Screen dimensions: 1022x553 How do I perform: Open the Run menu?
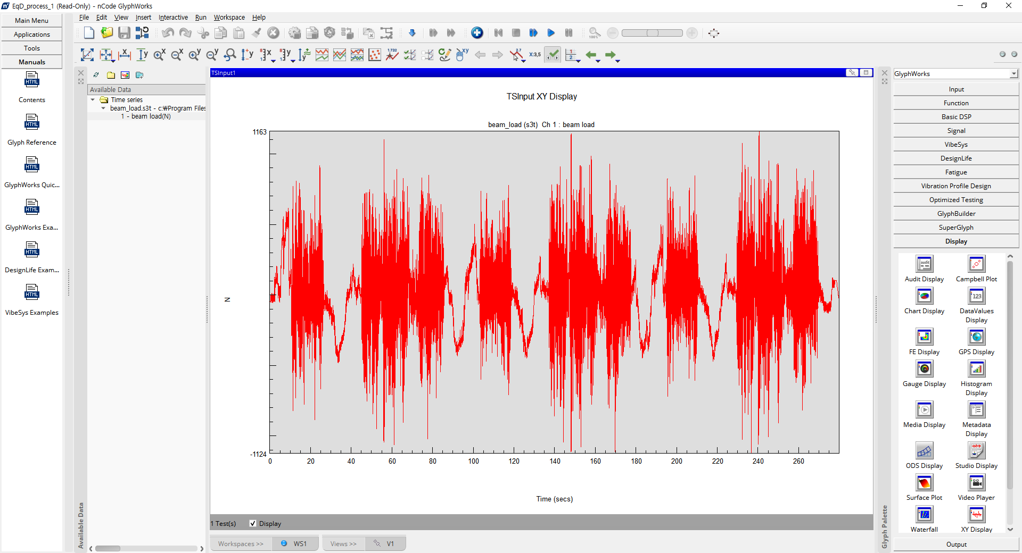pos(201,18)
